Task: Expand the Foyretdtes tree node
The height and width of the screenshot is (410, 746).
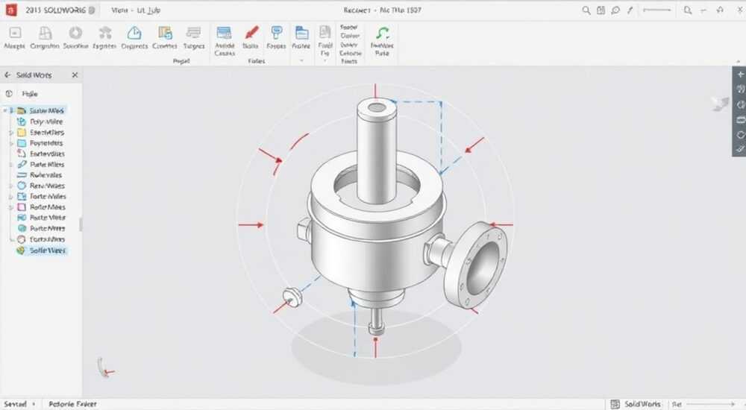Action: pyautogui.click(x=11, y=143)
